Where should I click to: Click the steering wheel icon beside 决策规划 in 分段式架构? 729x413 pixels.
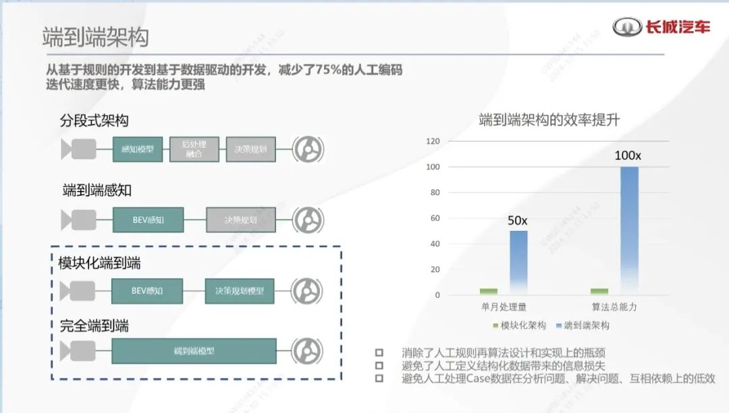(x=308, y=149)
